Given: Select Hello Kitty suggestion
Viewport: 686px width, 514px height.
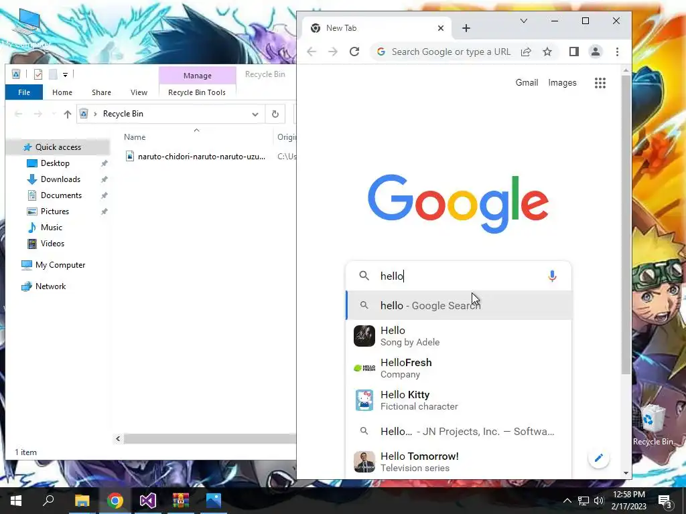Looking at the screenshot, I should click(x=458, y=400).
